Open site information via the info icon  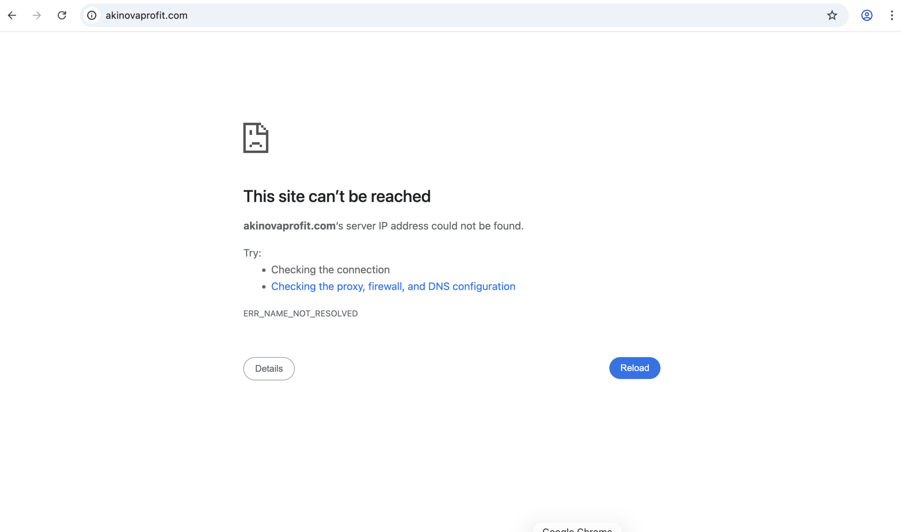(x=92, y=15)
